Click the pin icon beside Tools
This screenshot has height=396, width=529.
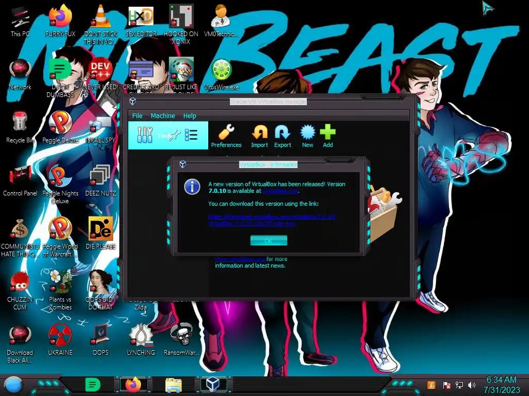point(175,136)
